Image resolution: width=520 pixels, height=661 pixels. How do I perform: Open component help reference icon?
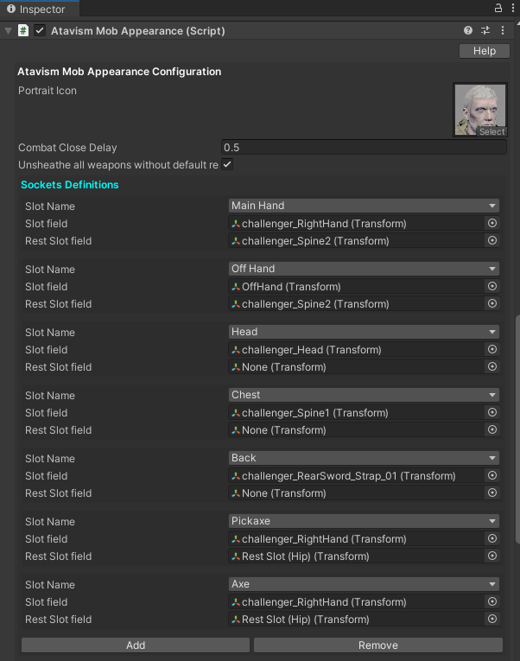(x=468, y=30)
